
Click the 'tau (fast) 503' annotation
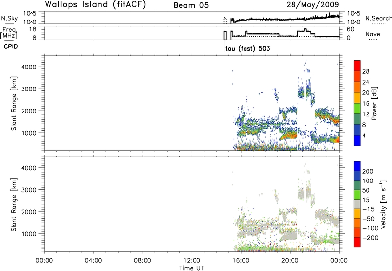[248, 48]
